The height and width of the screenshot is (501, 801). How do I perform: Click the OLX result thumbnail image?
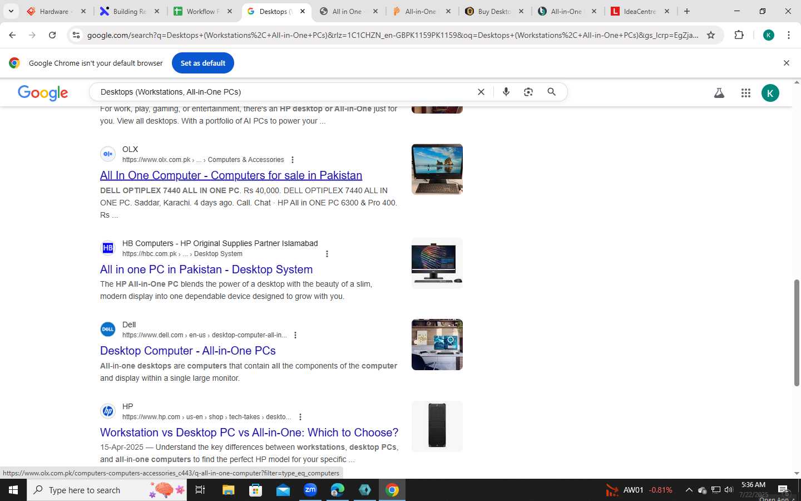tap(437, 169)
